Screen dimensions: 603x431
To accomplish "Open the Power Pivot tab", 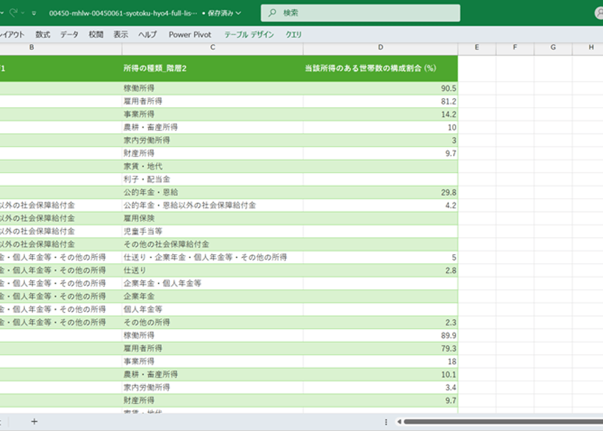I will coord(190,35).
